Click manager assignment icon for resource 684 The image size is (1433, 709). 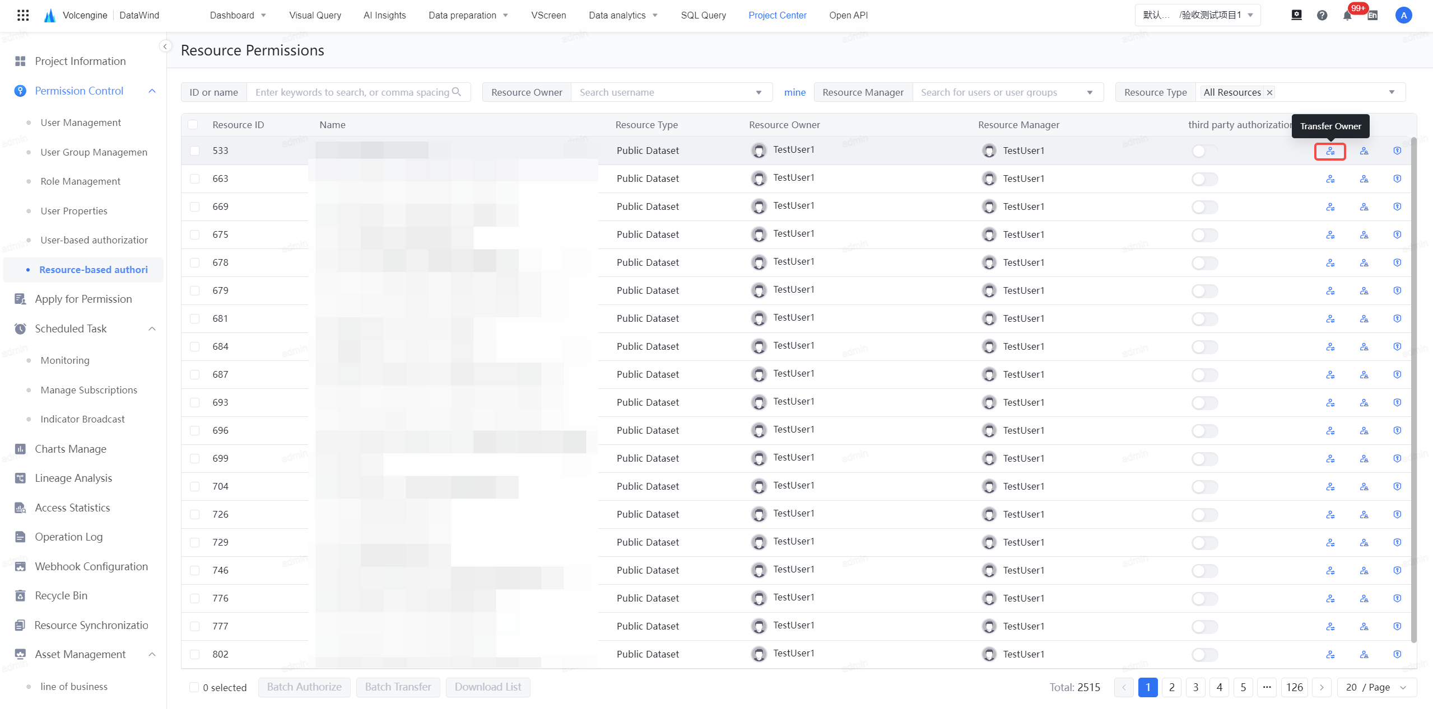click(1364, 347)
